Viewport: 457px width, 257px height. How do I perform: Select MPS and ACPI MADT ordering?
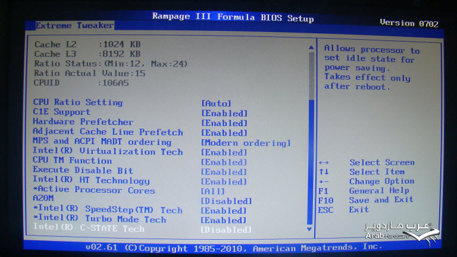point(102,142)
